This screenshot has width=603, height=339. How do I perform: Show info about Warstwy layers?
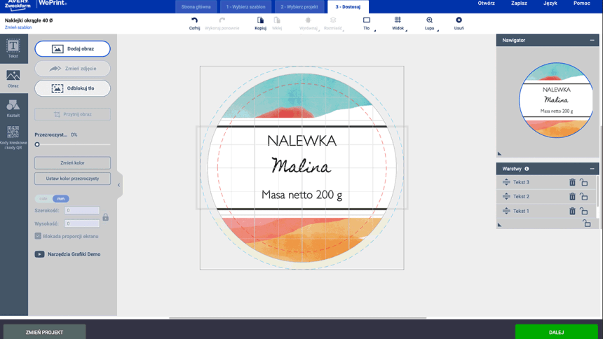[527, 169]
